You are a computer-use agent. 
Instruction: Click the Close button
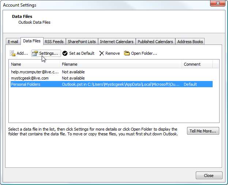(x=209, y=176)
